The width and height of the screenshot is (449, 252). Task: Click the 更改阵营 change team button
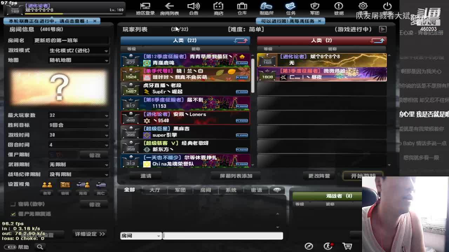click(319, 176)
